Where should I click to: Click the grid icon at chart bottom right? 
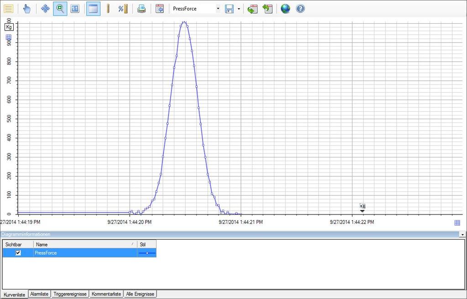[457, 223]
